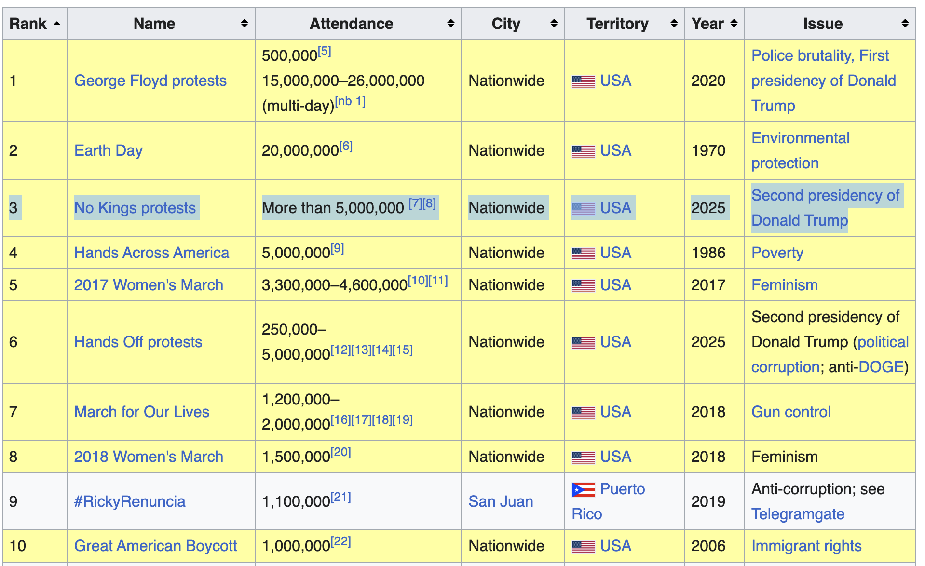Image resolution: width=925 pixels, height=566 pixels.
Task: Follow citation [16] for March for Our Lives
Action: tap(340, 420)
